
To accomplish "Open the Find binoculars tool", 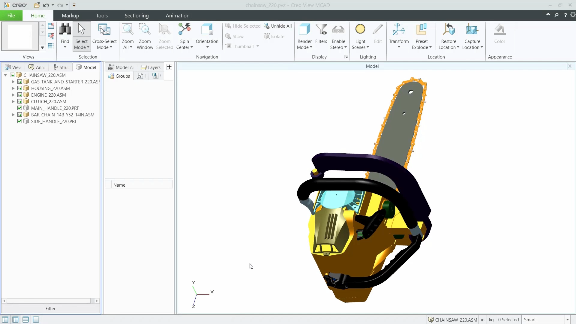I will coord(65,29).
